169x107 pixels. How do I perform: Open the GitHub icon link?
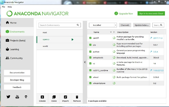point(26,97)
